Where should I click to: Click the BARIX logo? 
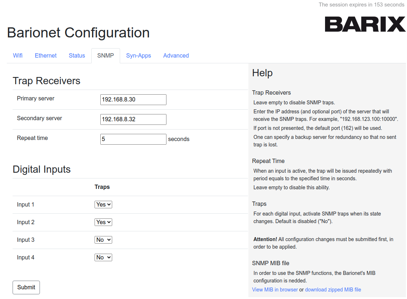pyautogui.click(x=365, y=24)
